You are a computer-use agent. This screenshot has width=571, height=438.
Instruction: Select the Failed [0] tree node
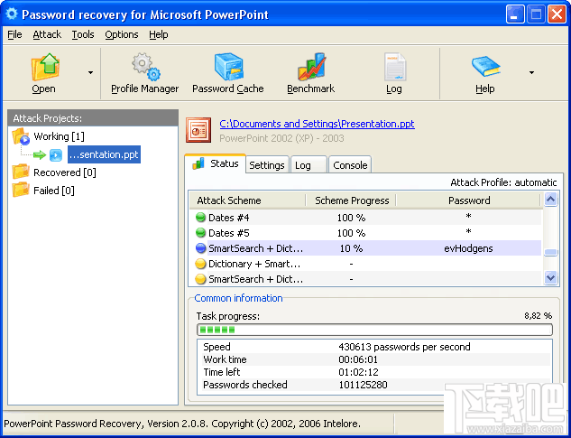pos(54,191)
